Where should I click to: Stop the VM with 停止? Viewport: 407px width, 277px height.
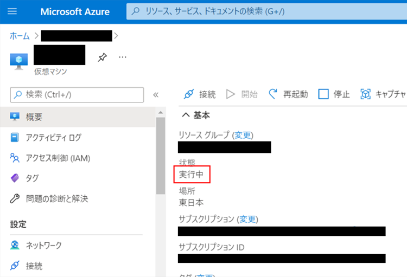pyautogui.click(x=334, y=94)
